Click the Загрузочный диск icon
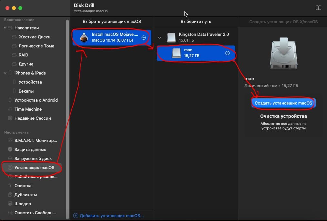This screenshot has height=221, width=327. tap(10, 158)
